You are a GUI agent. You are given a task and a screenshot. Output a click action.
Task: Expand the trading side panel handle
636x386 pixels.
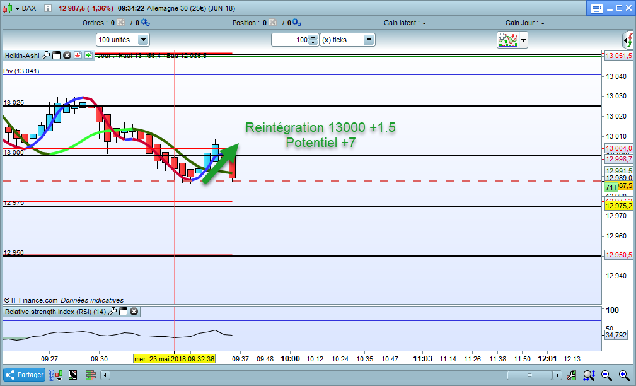coord(628,40)
